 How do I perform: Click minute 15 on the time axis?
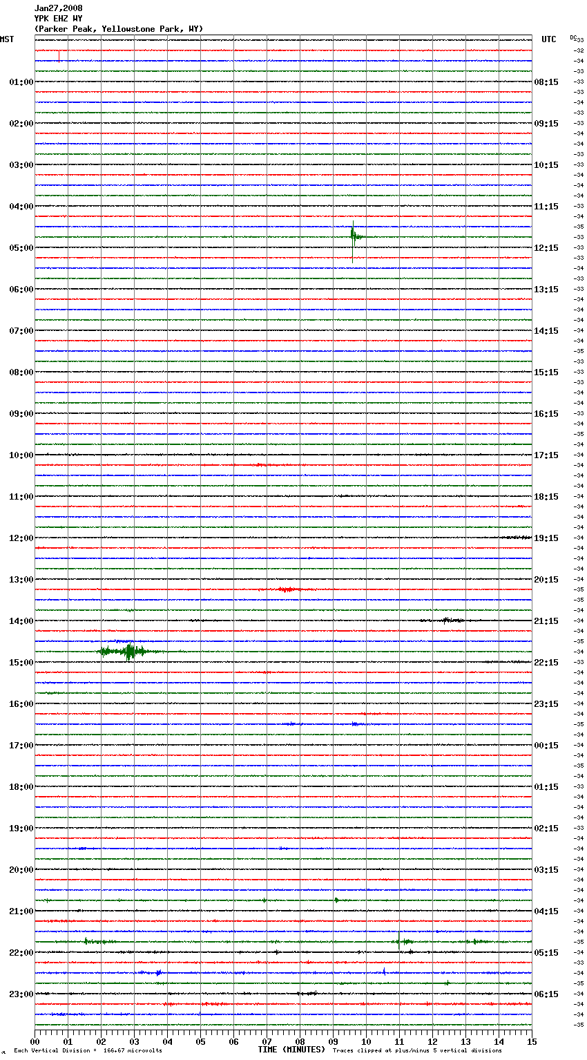point(532,1041)
